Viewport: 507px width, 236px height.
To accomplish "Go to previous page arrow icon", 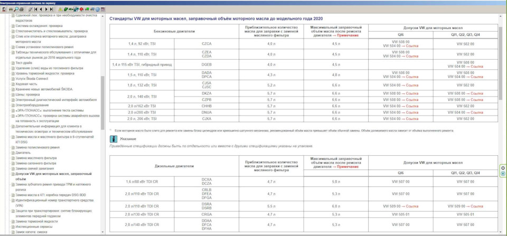I will tap(41, 9).
